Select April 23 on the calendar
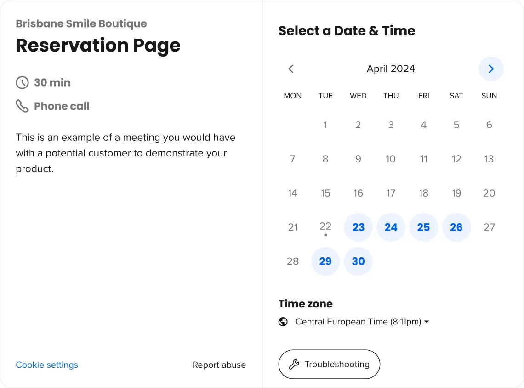The image size is (524, 388). 358,227
